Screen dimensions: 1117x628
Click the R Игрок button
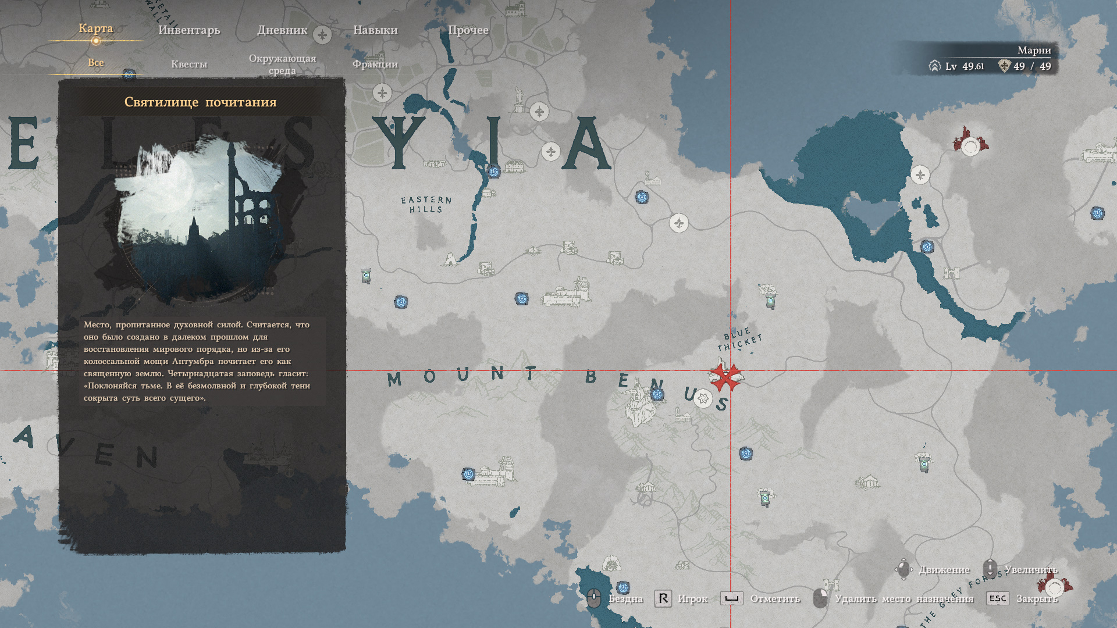(x=663, y=598)
